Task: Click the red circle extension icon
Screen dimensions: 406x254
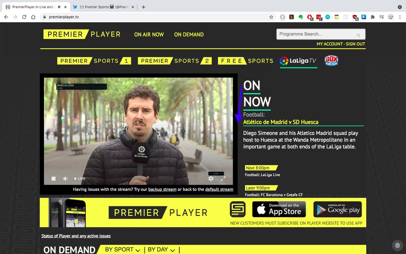Action: [310, 17]
